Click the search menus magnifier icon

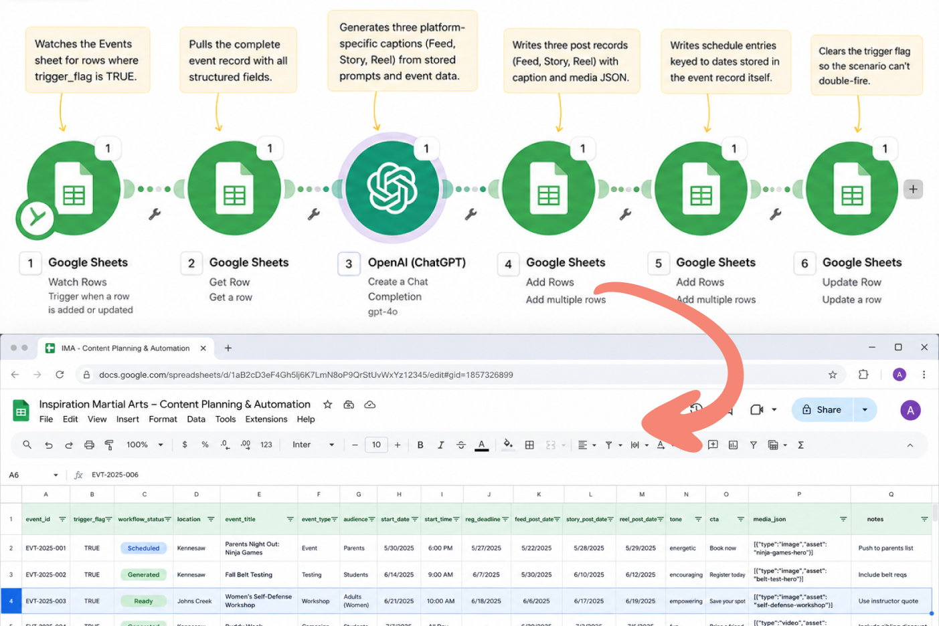click(x=27, y=445)
